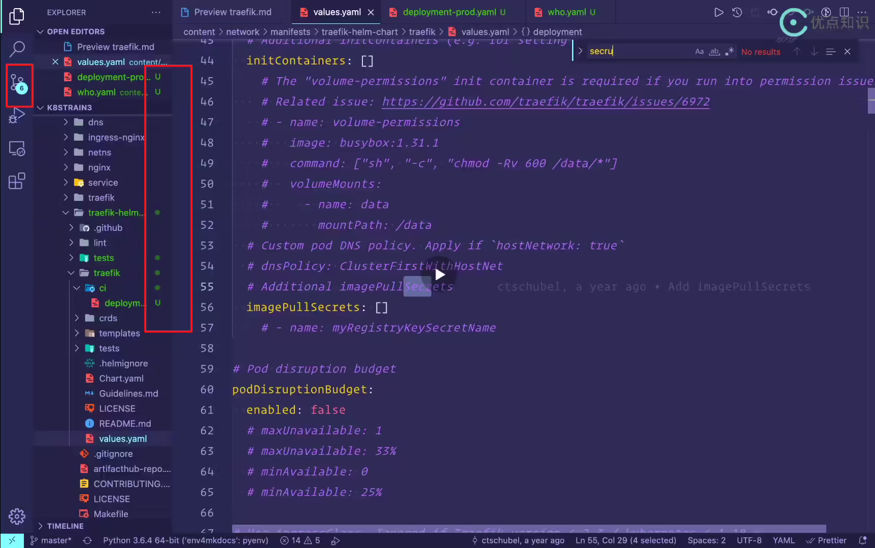This screenshot has height=548, width=875.
Task: Click the find input field containing secru
Action: coord(640,51)
